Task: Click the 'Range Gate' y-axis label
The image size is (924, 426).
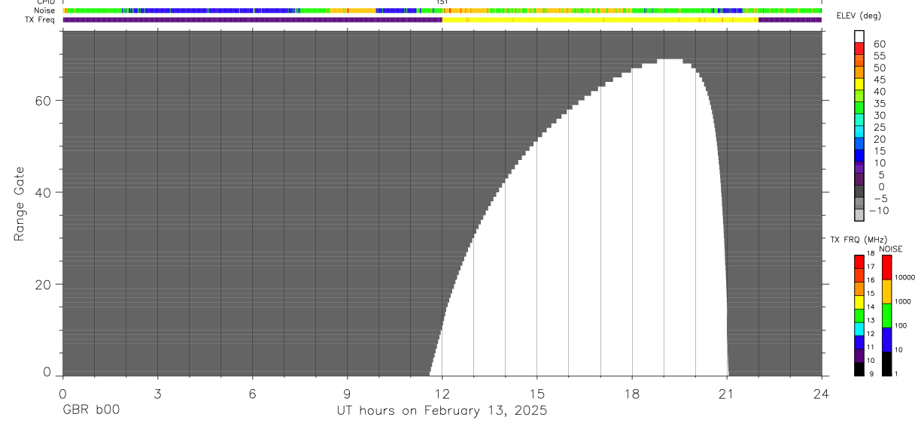Action: (x=20, y=204)
